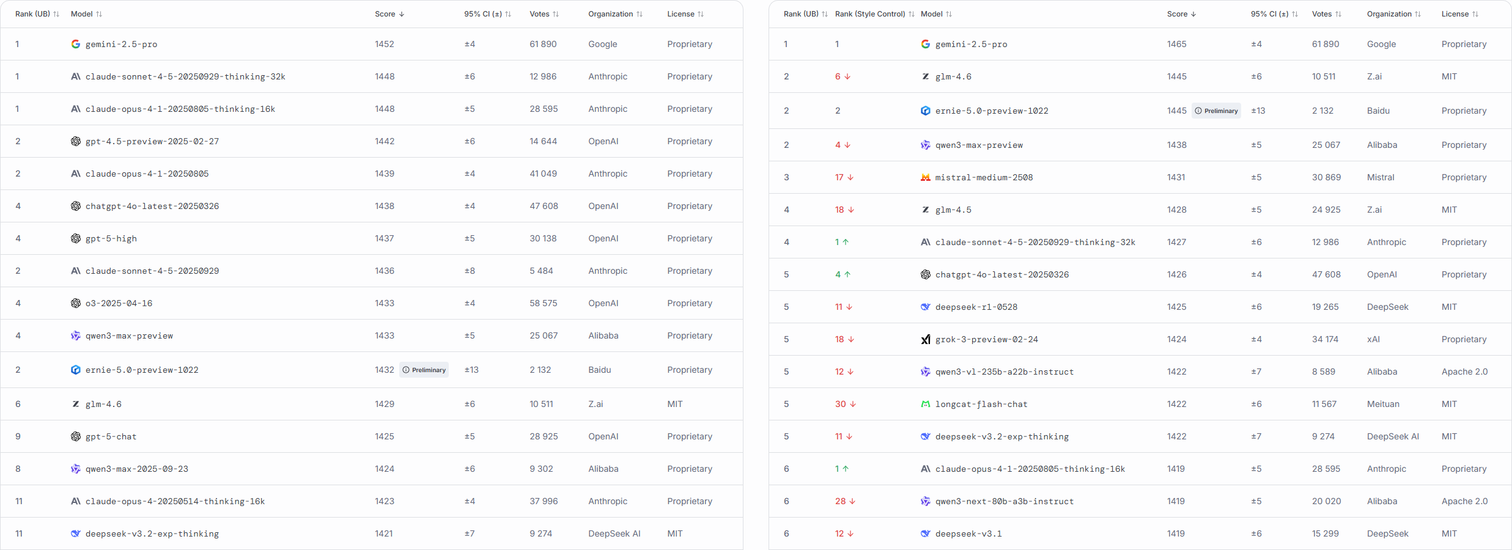Open the longcat-flash-chat model link

(x=981, y=404)
